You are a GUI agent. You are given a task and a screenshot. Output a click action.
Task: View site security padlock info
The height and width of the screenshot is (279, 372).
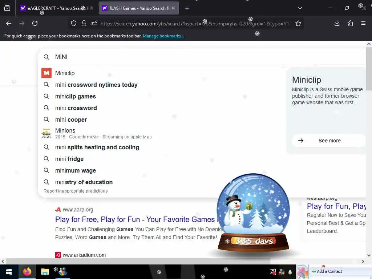(x=84, y=23)
